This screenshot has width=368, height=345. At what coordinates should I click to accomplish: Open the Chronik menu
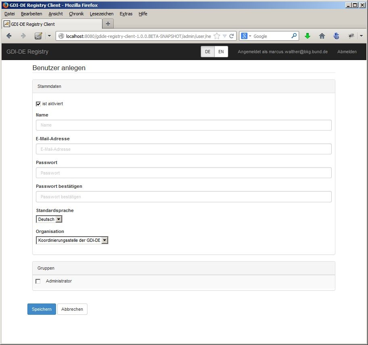tap(76, 14)
